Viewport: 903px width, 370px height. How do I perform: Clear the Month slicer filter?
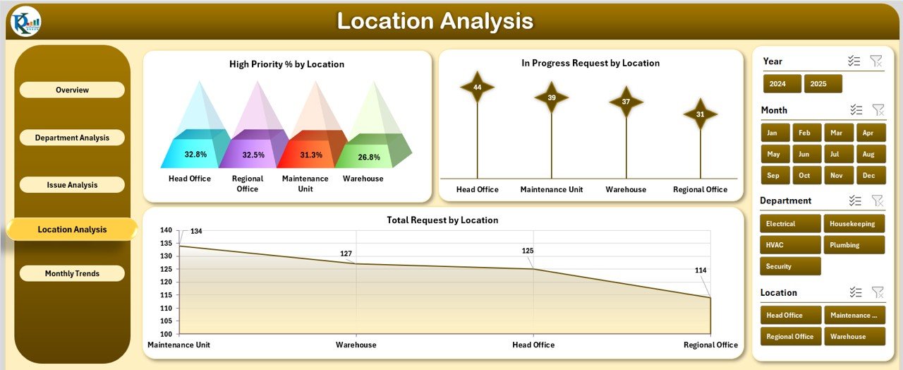(x=878, y=110)
